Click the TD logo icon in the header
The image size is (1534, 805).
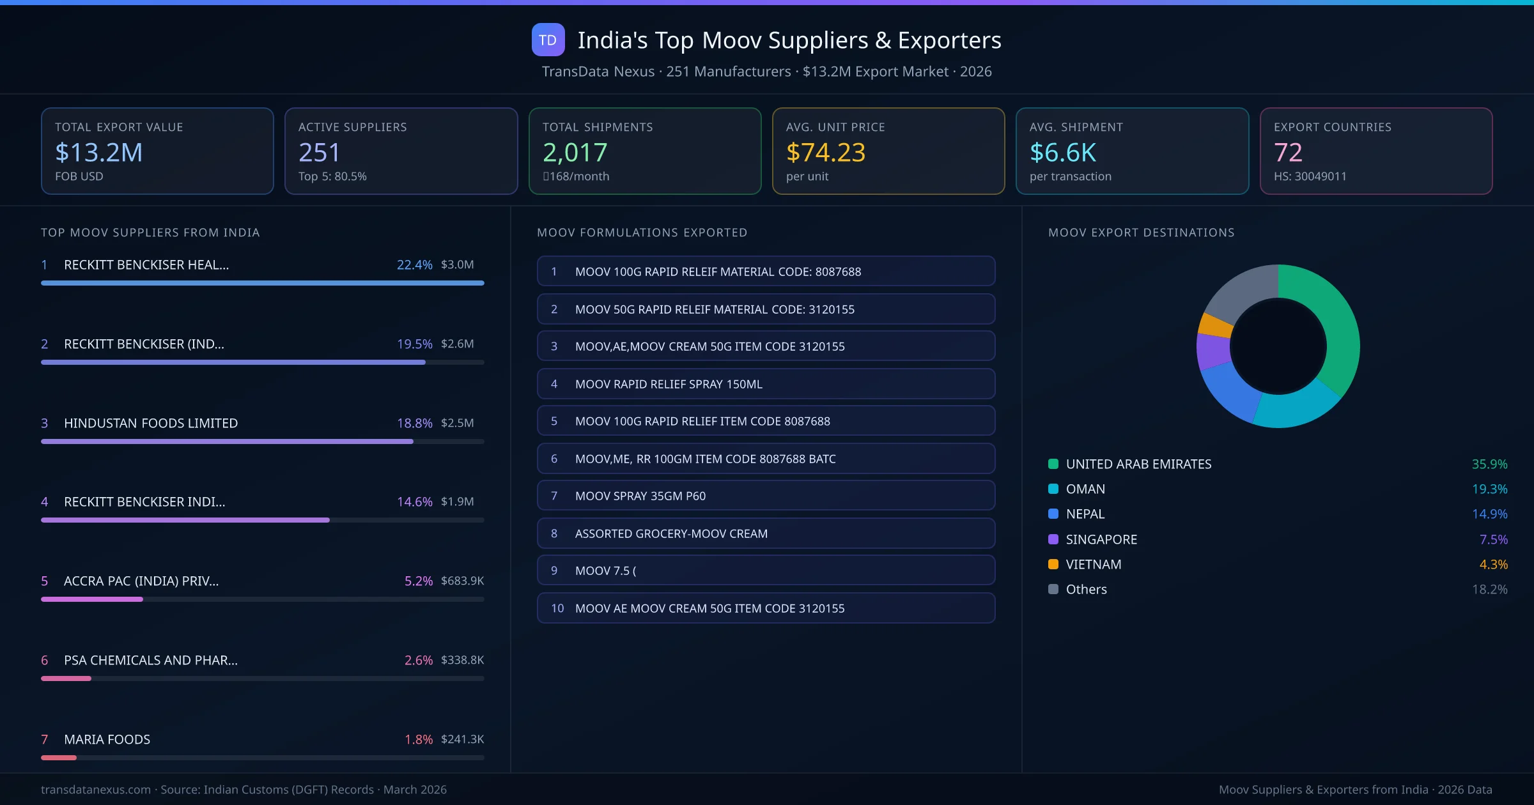click(x=548, y=40)
